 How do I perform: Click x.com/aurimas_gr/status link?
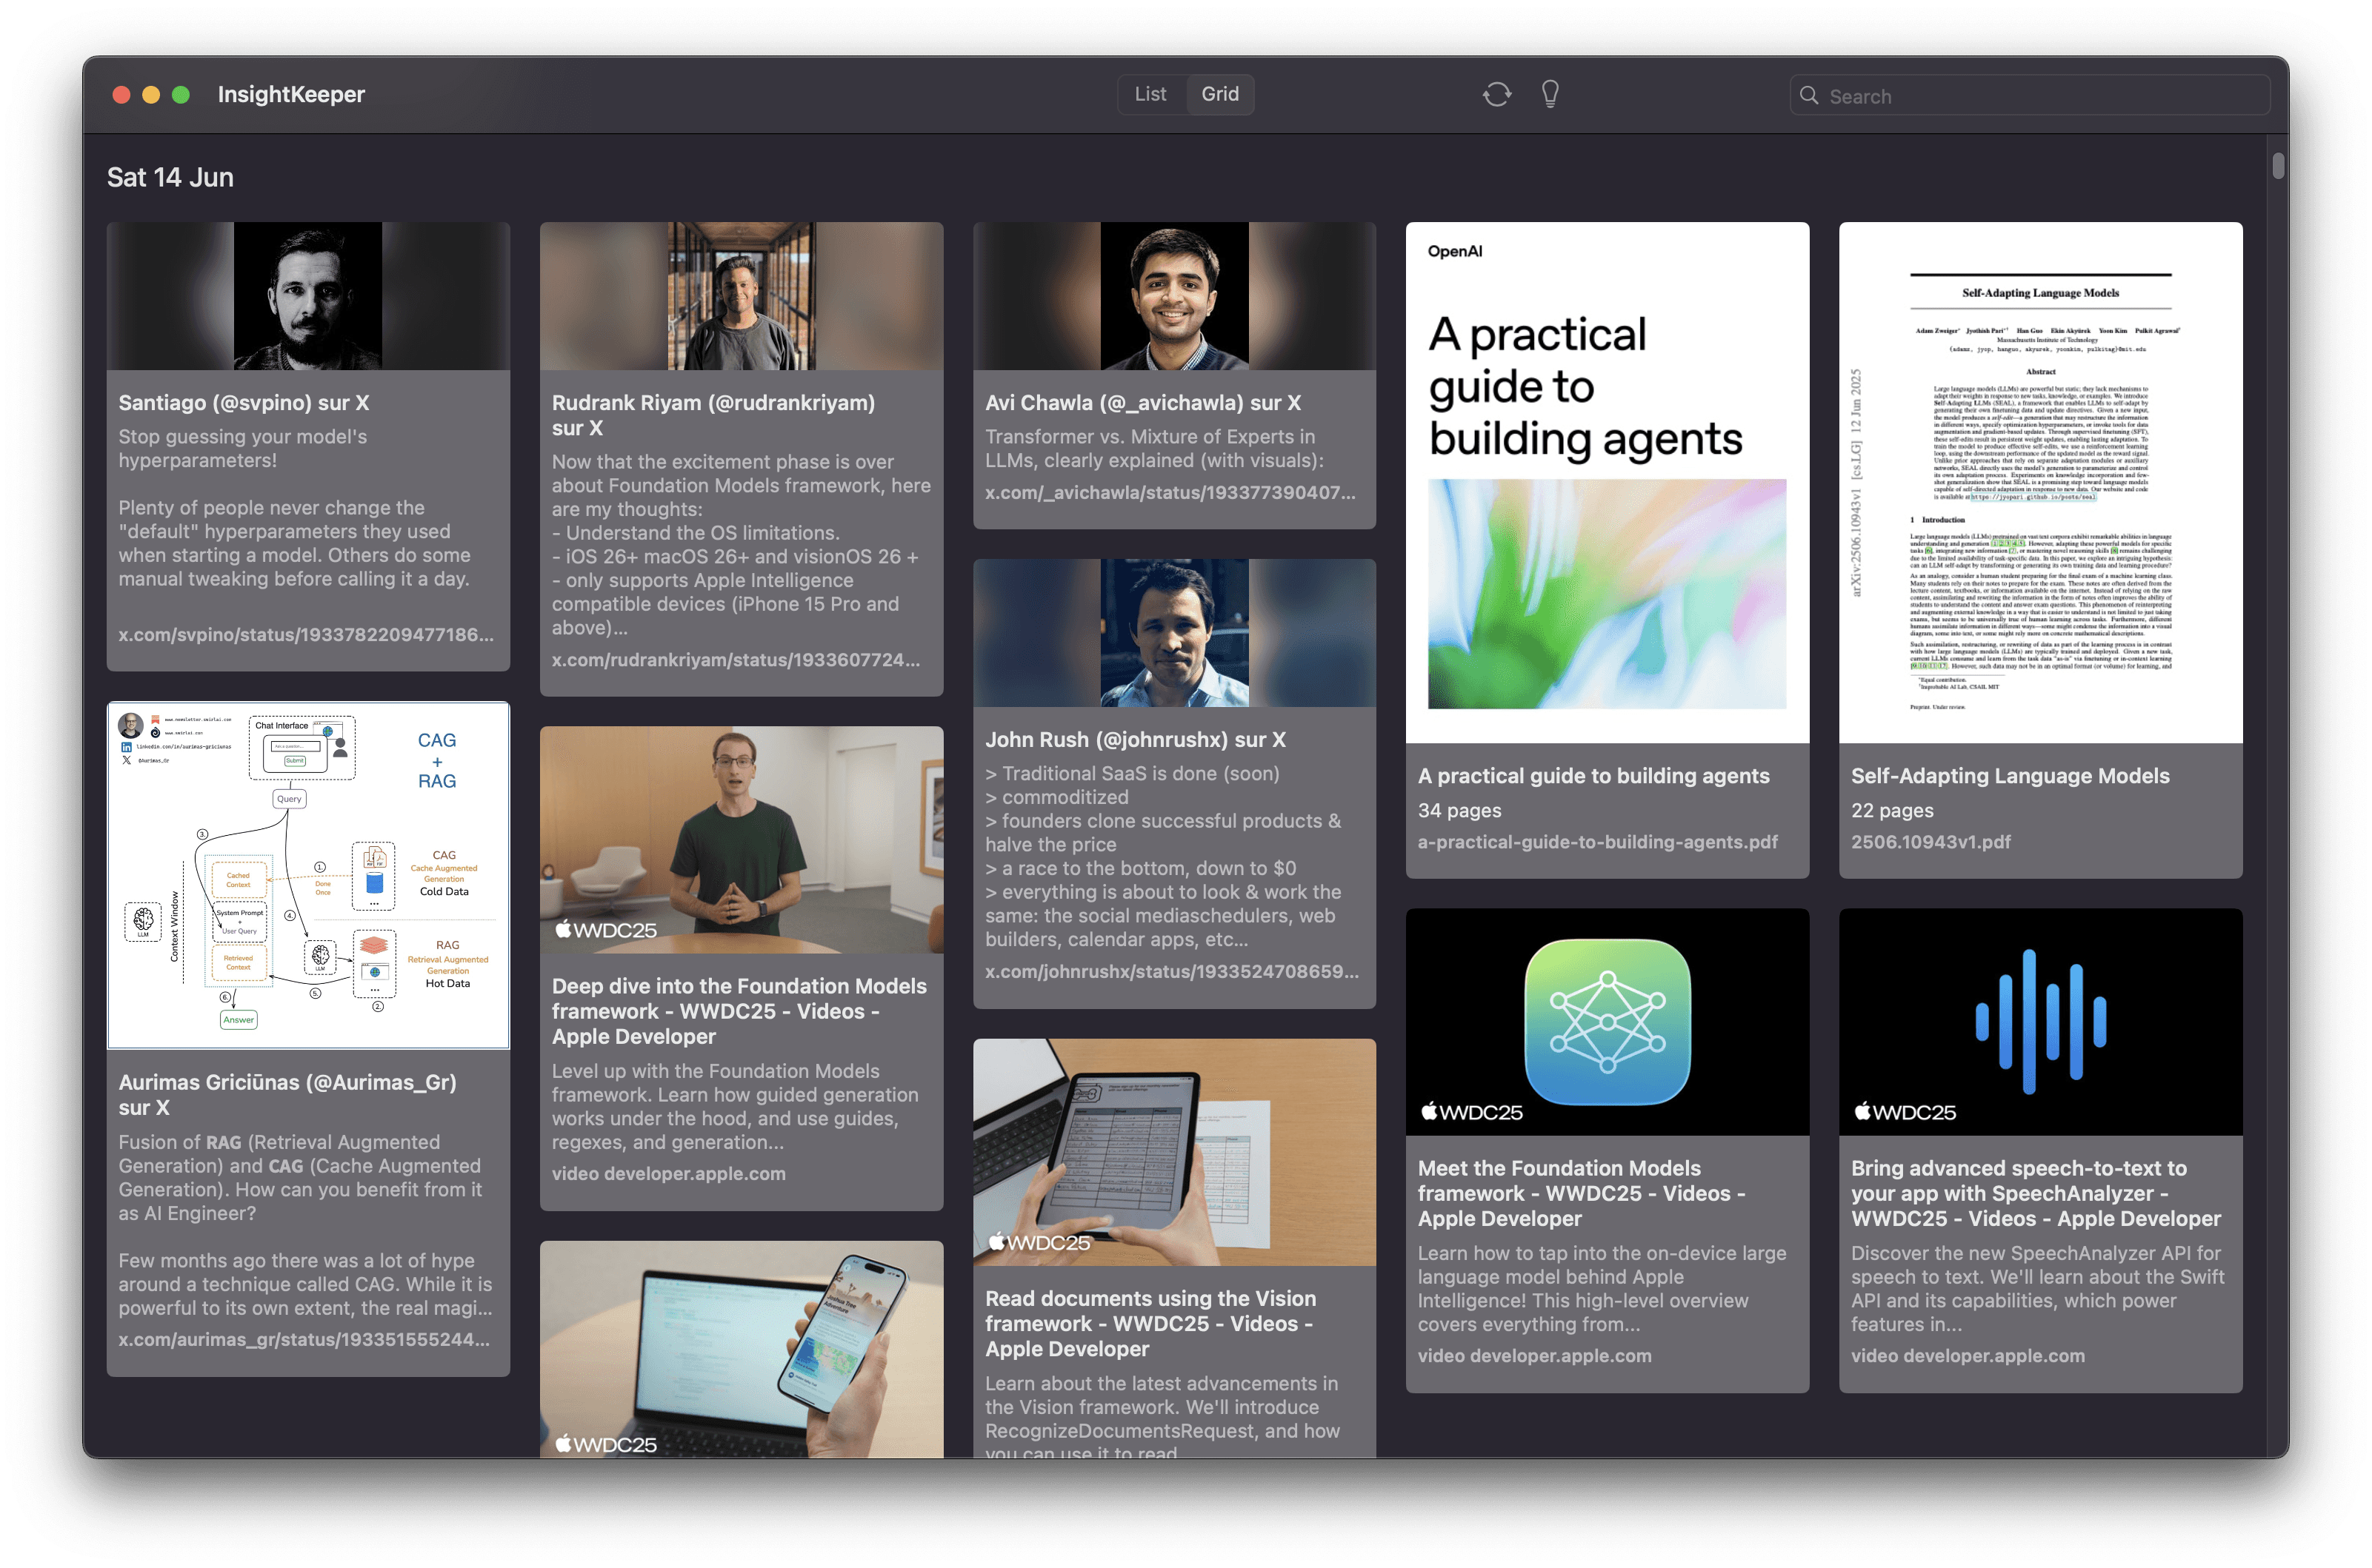tap(304, 1339)
